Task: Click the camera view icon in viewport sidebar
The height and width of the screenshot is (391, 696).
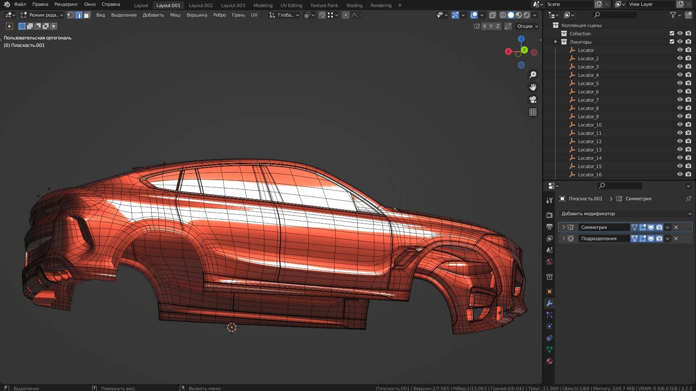Action: click(533, 100)
